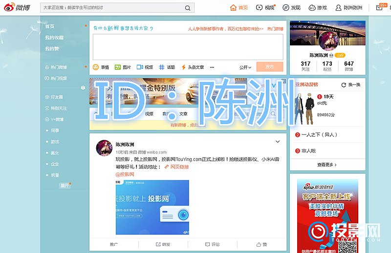Open 热门微博 link above compose box
This screenshot has width=391, height=253.
tap(275, 29)
